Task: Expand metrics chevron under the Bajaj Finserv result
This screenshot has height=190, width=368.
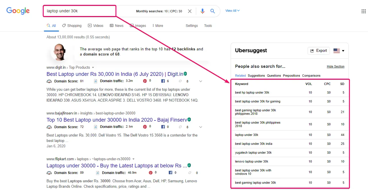Action: [201, 127]
